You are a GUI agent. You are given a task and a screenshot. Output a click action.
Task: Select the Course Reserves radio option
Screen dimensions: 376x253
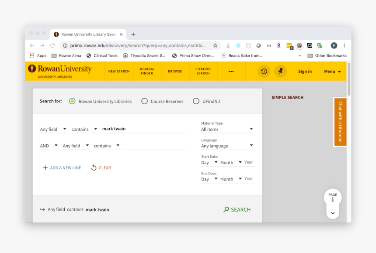(144, 101)
